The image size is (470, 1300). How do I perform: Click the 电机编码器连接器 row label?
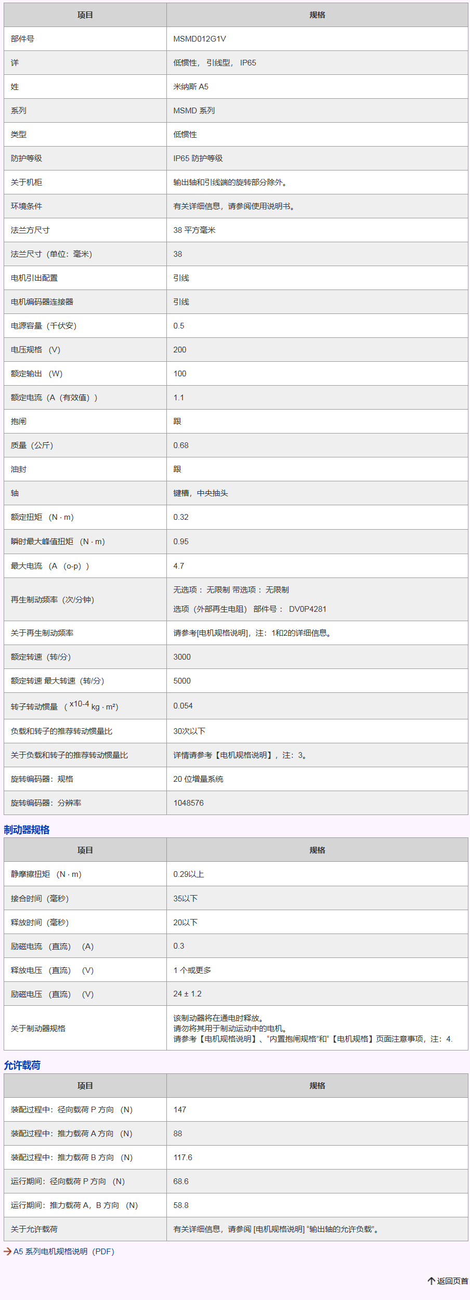[x=42, y=302]
